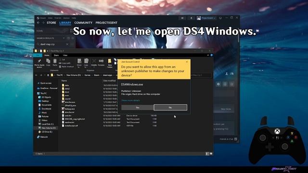Screen dimensions: 308x173
Task: Open the Steam menu in Steam's menu bar
Action: [x=43, y=18]
